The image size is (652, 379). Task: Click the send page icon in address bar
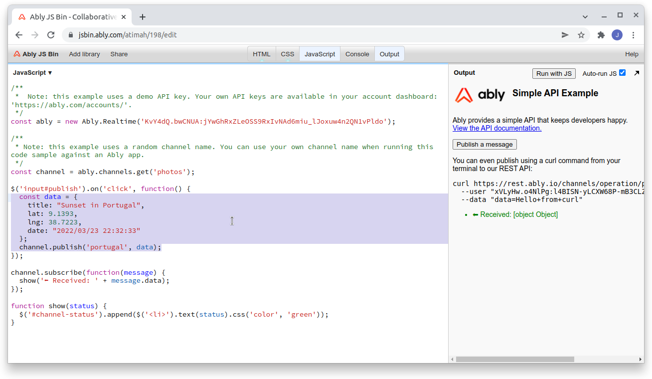pyautogui.click(x=565, y=35)
